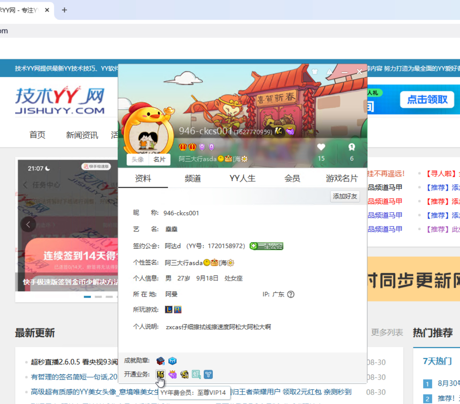This screenshot has width=460, height=404.
Task: Select the third carousel indicator dot
Action: pos(109,297)
